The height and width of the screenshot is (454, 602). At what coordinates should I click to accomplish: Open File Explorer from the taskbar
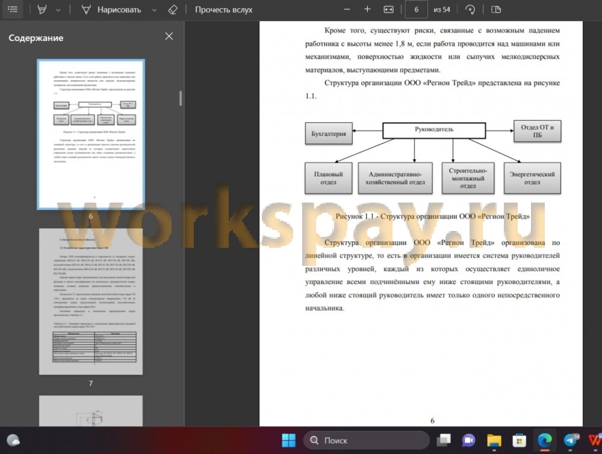pos(494,440)
